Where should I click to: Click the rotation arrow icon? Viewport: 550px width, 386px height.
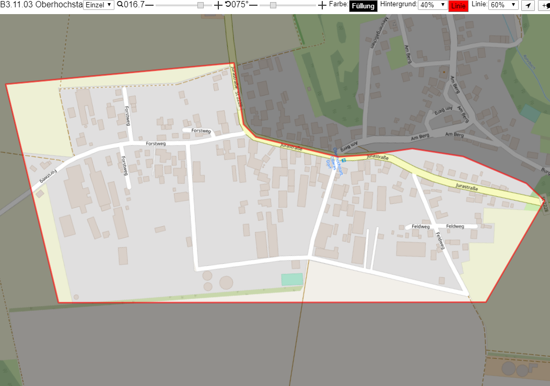(x=228, y=4)
